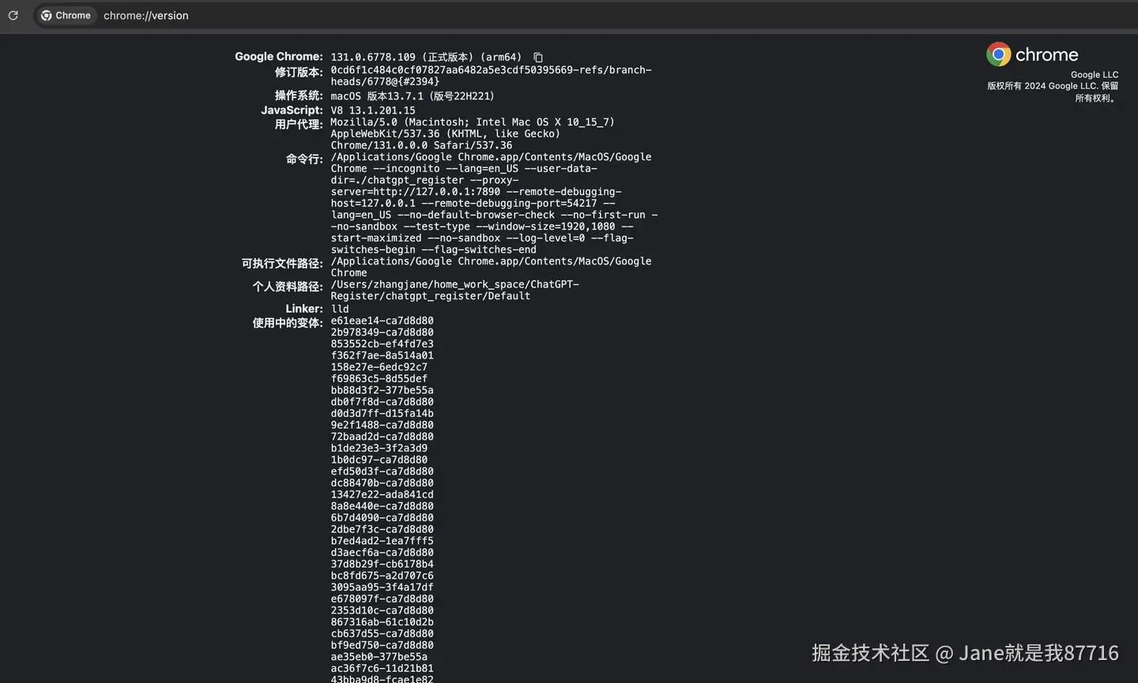Click variation 37d8b29f-cb6178b4

[382, 564]
